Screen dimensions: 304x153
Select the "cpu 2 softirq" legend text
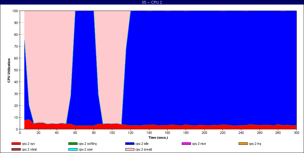[88, 144]
